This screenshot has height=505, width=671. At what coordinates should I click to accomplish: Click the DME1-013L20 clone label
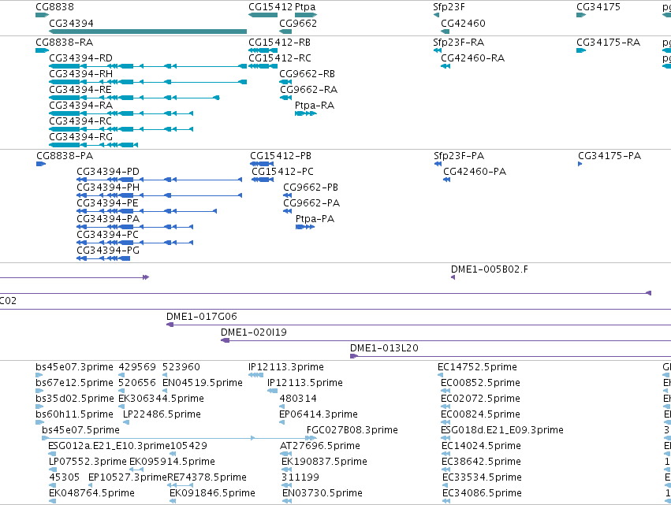[384, 348]
